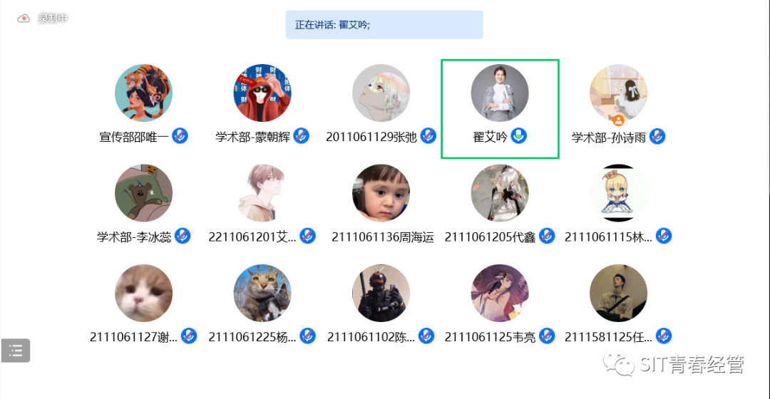Select the tiger-girl avatar of 宣传部邵唯一

click(143, 93)
